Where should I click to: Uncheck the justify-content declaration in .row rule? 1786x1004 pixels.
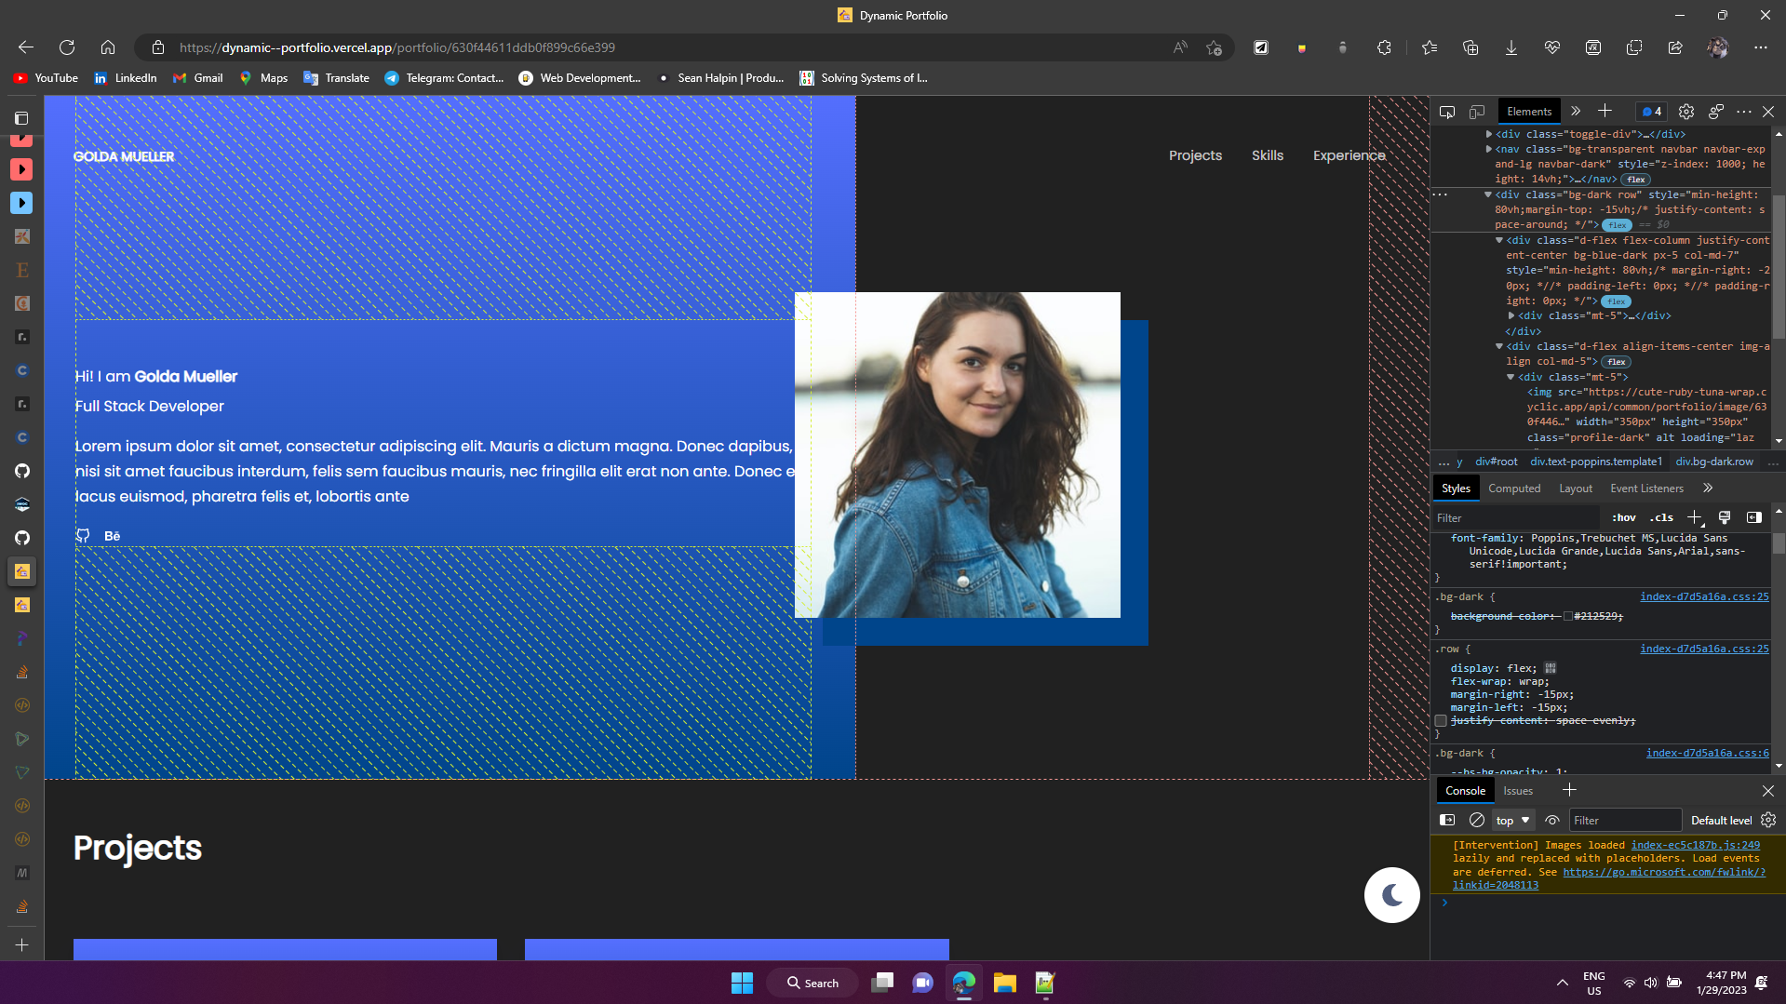point(1442,719)
